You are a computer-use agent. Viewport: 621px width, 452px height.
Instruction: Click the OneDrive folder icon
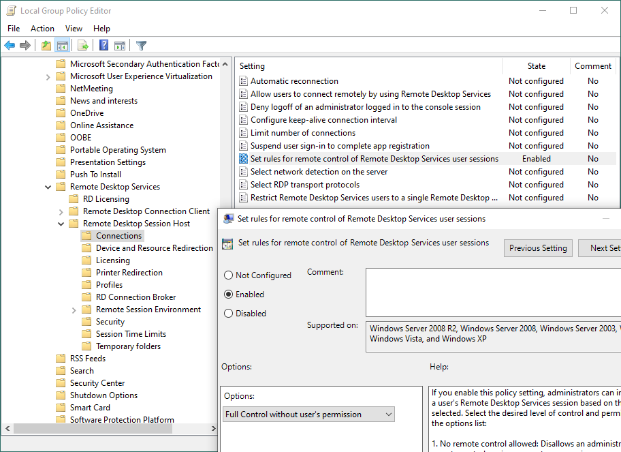pyautogui.click(x=61, y=113)
